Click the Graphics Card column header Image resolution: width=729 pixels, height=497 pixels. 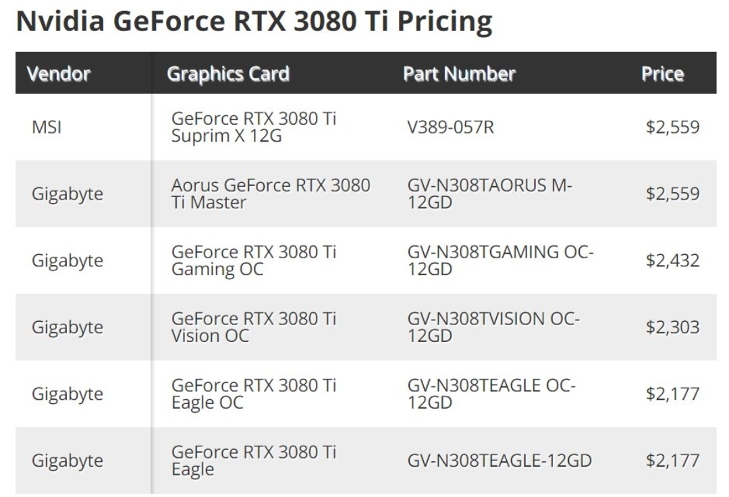click(228, 74)
